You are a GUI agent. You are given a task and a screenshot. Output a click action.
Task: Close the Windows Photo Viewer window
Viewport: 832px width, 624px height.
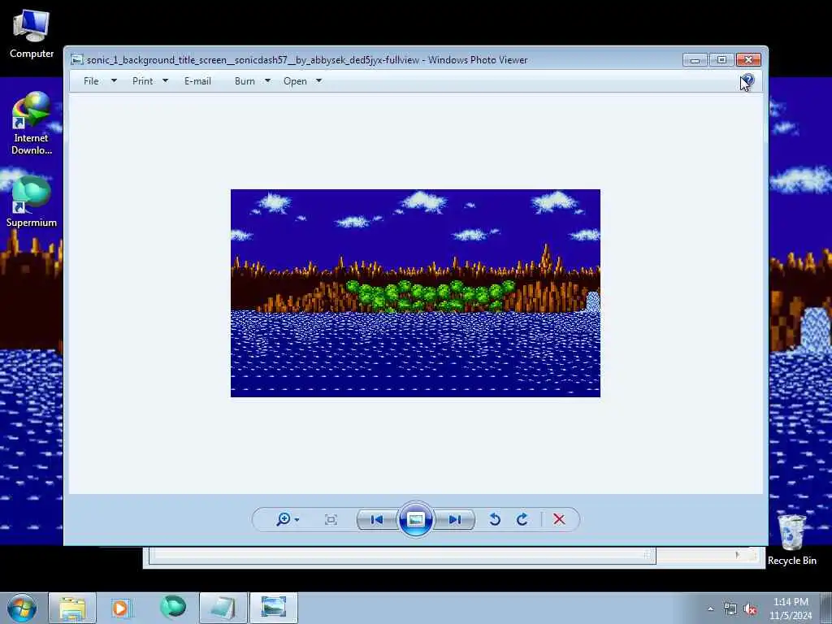[x=748, y=60]
